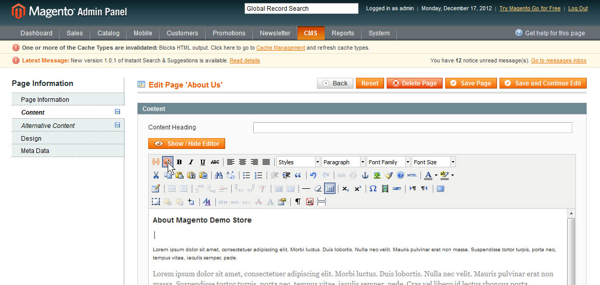The image size is (600, 285).
Task: Insert an unordered bullet list
Action: pos(247,176)
